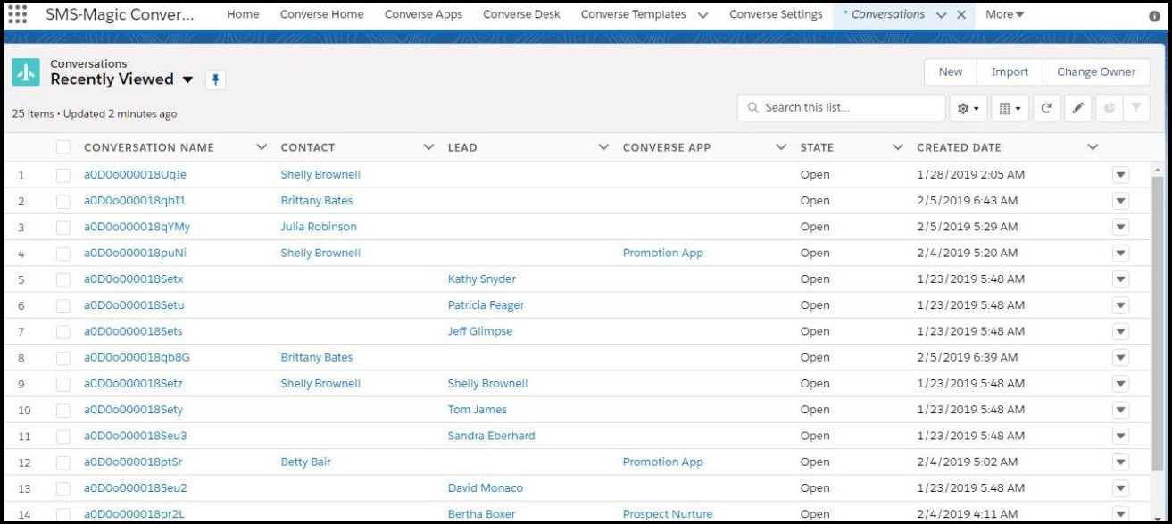The height and width of the screenshot is (524, 1172).
Task: Open the App Launcher grid icon
Action: 17,14
